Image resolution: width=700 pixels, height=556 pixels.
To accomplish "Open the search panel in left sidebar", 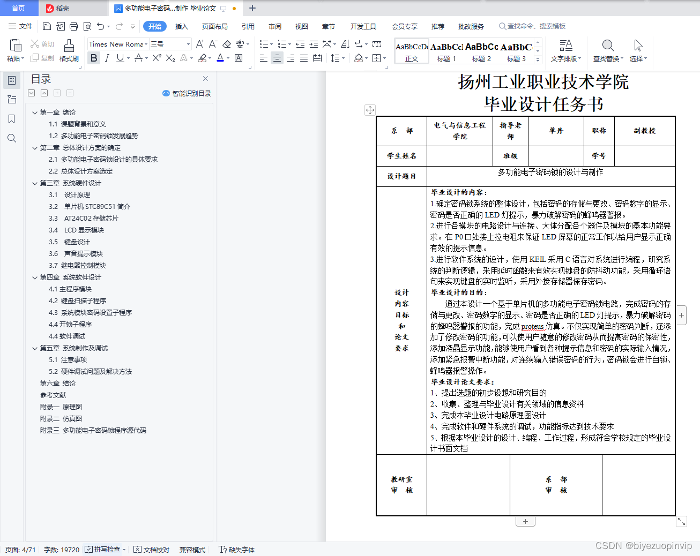I will [12, 138].
